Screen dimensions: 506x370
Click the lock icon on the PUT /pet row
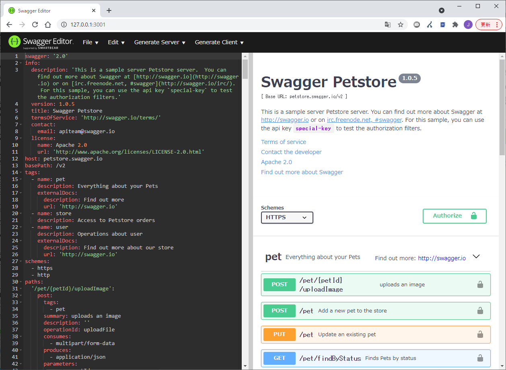coord(480,334)
